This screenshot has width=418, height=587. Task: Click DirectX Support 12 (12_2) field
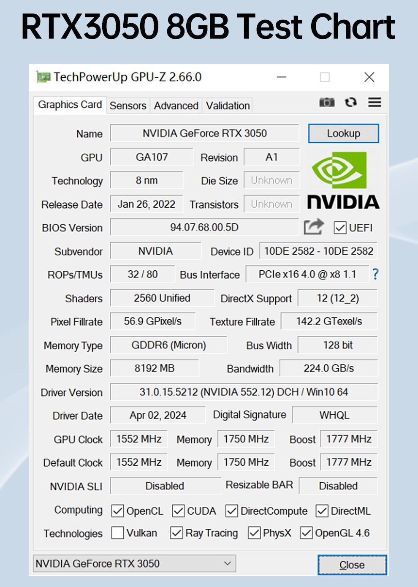coord(337,298)
